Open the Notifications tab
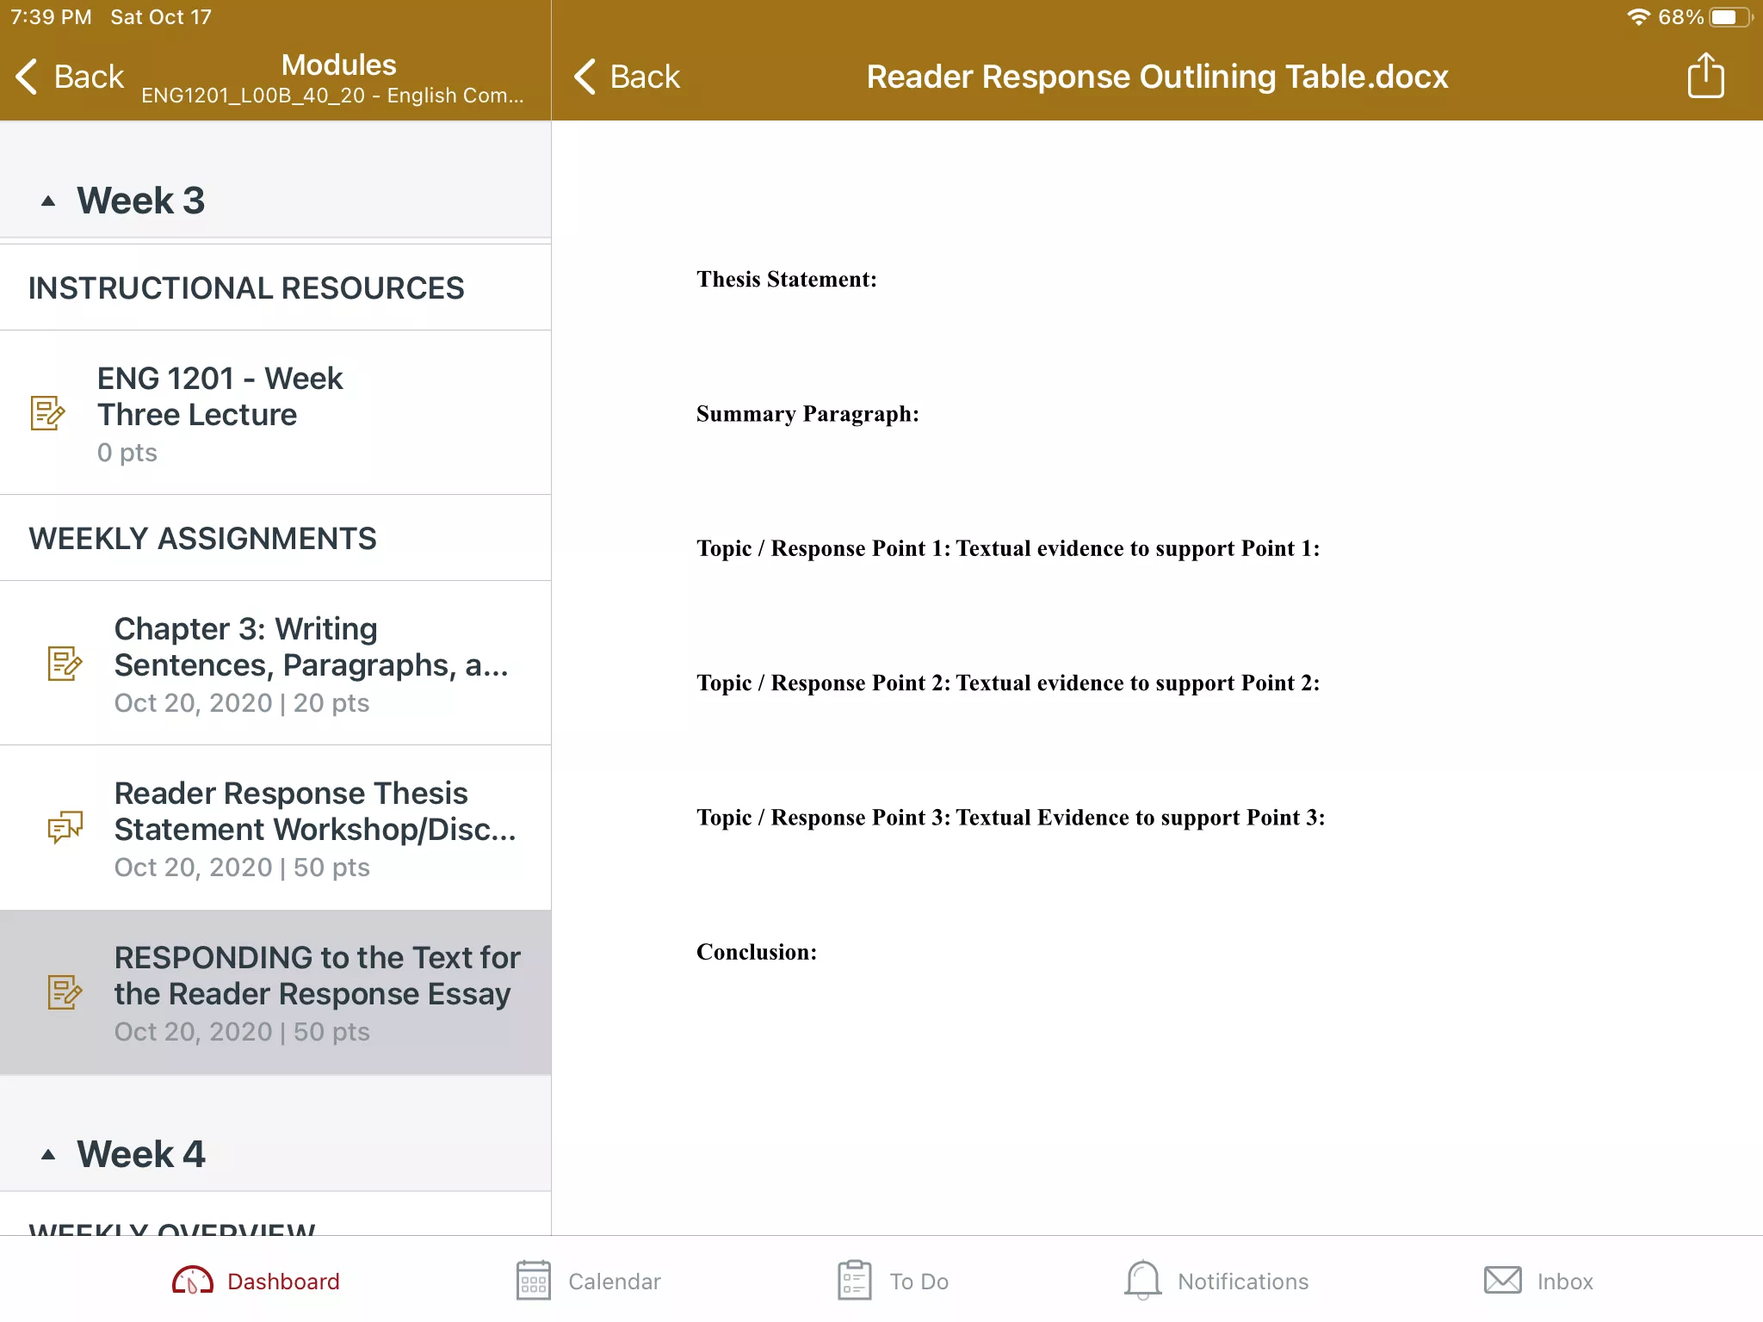Viewport: 1763px width, 1322px height. (x=1216, y=1281)
